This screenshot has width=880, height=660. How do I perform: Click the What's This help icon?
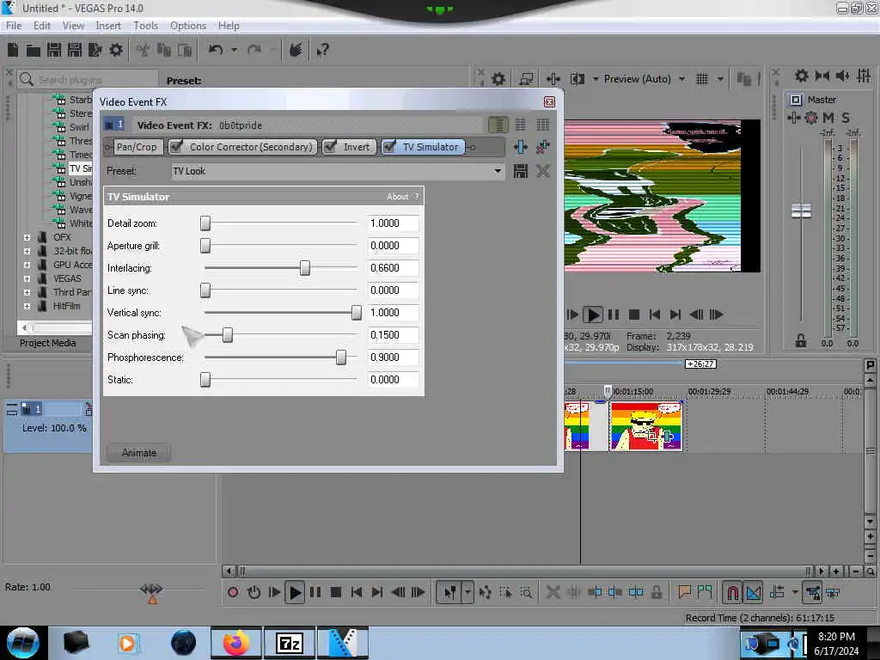(322, 51)
